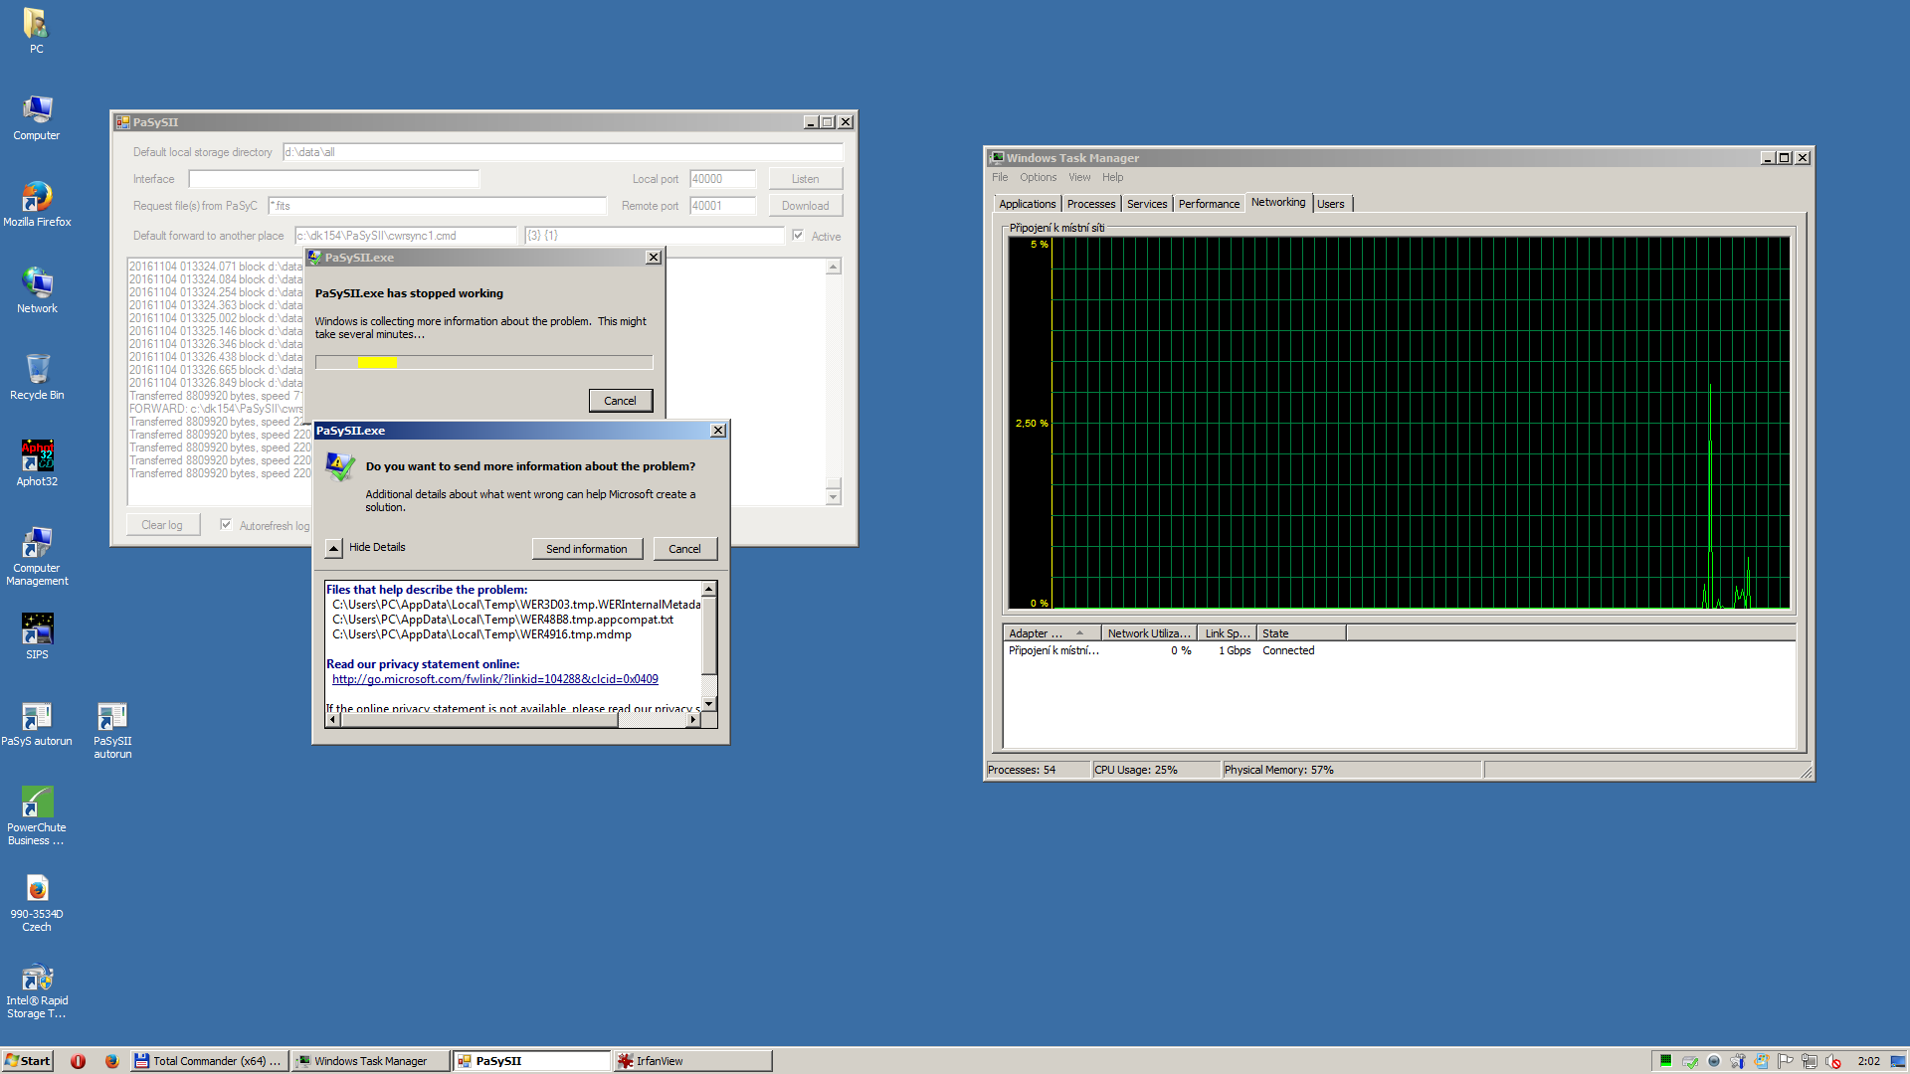This screenshot has width=1910, height=1074.
Task: Click the Start button
Action: point(27,1061)
